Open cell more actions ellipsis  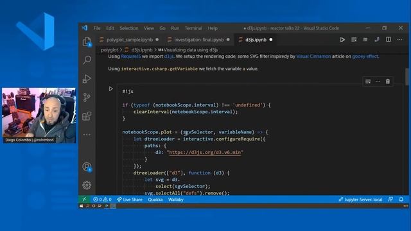click(378, 81)
